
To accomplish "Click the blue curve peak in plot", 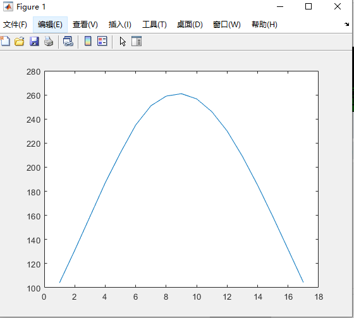I will pyautogui.click(x=181, y=94).
